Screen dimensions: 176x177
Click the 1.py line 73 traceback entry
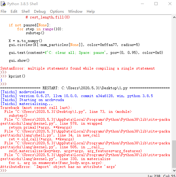pyautogui.click(x=68, y=112)
